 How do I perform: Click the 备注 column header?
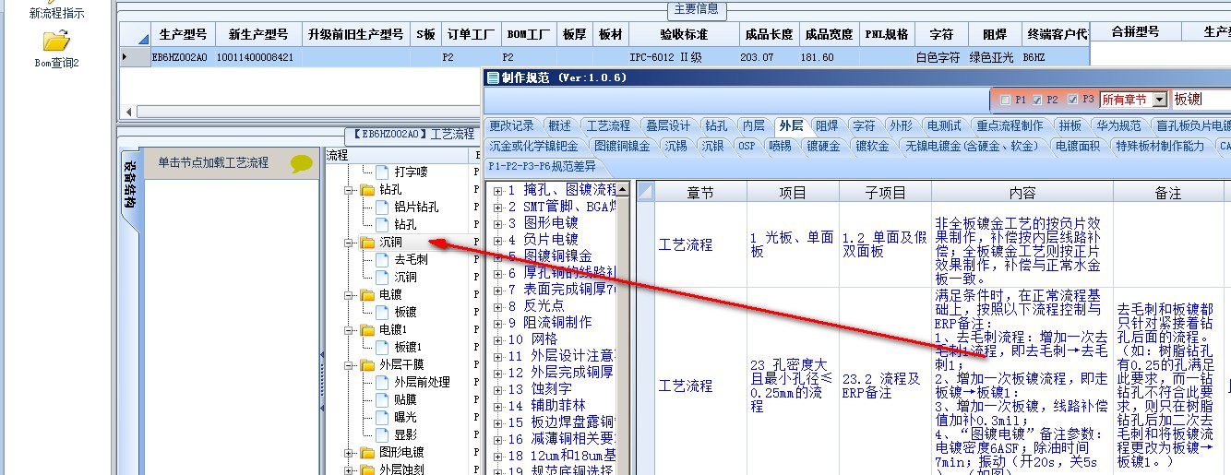[1167, 194]
